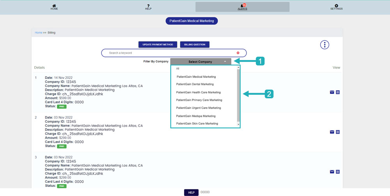
Task: Click the View column header
Action: pyautogui.click(x=336, y=67)
